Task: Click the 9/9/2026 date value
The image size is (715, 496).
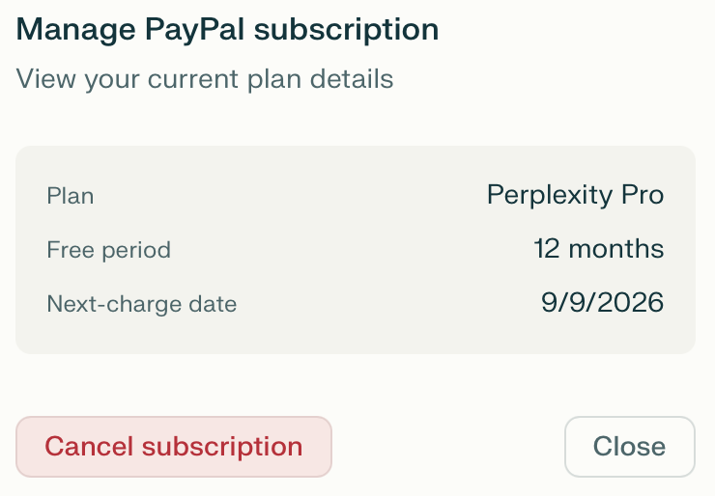Action: (602, 303)
